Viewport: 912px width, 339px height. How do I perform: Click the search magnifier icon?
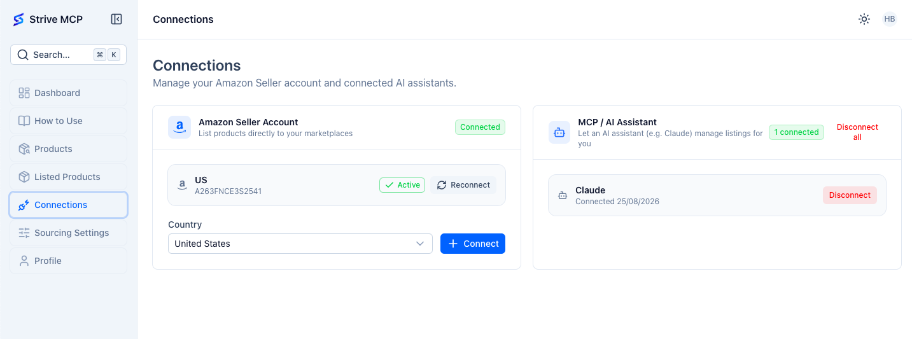pos(23,55)
